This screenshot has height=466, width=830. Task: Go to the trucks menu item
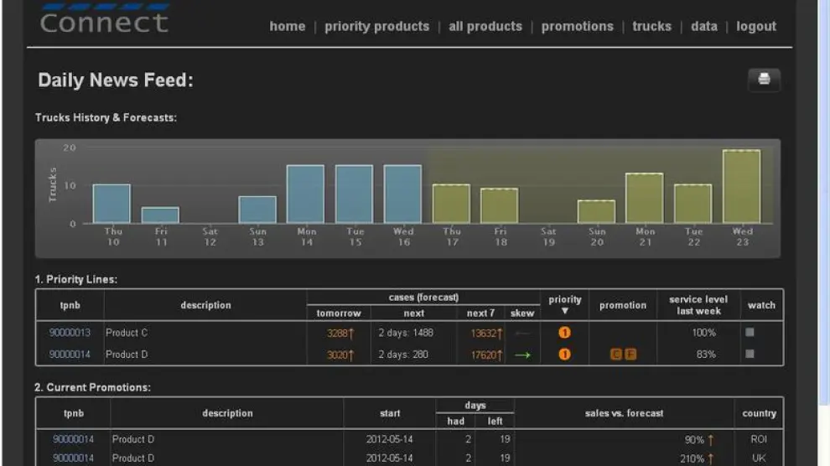pyautogui.click(x=651, y=27)
